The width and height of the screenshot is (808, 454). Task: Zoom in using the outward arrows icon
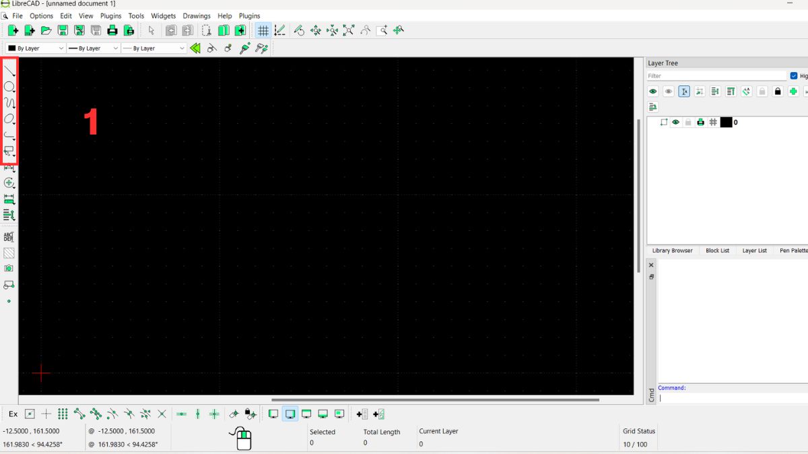[315, 30]
